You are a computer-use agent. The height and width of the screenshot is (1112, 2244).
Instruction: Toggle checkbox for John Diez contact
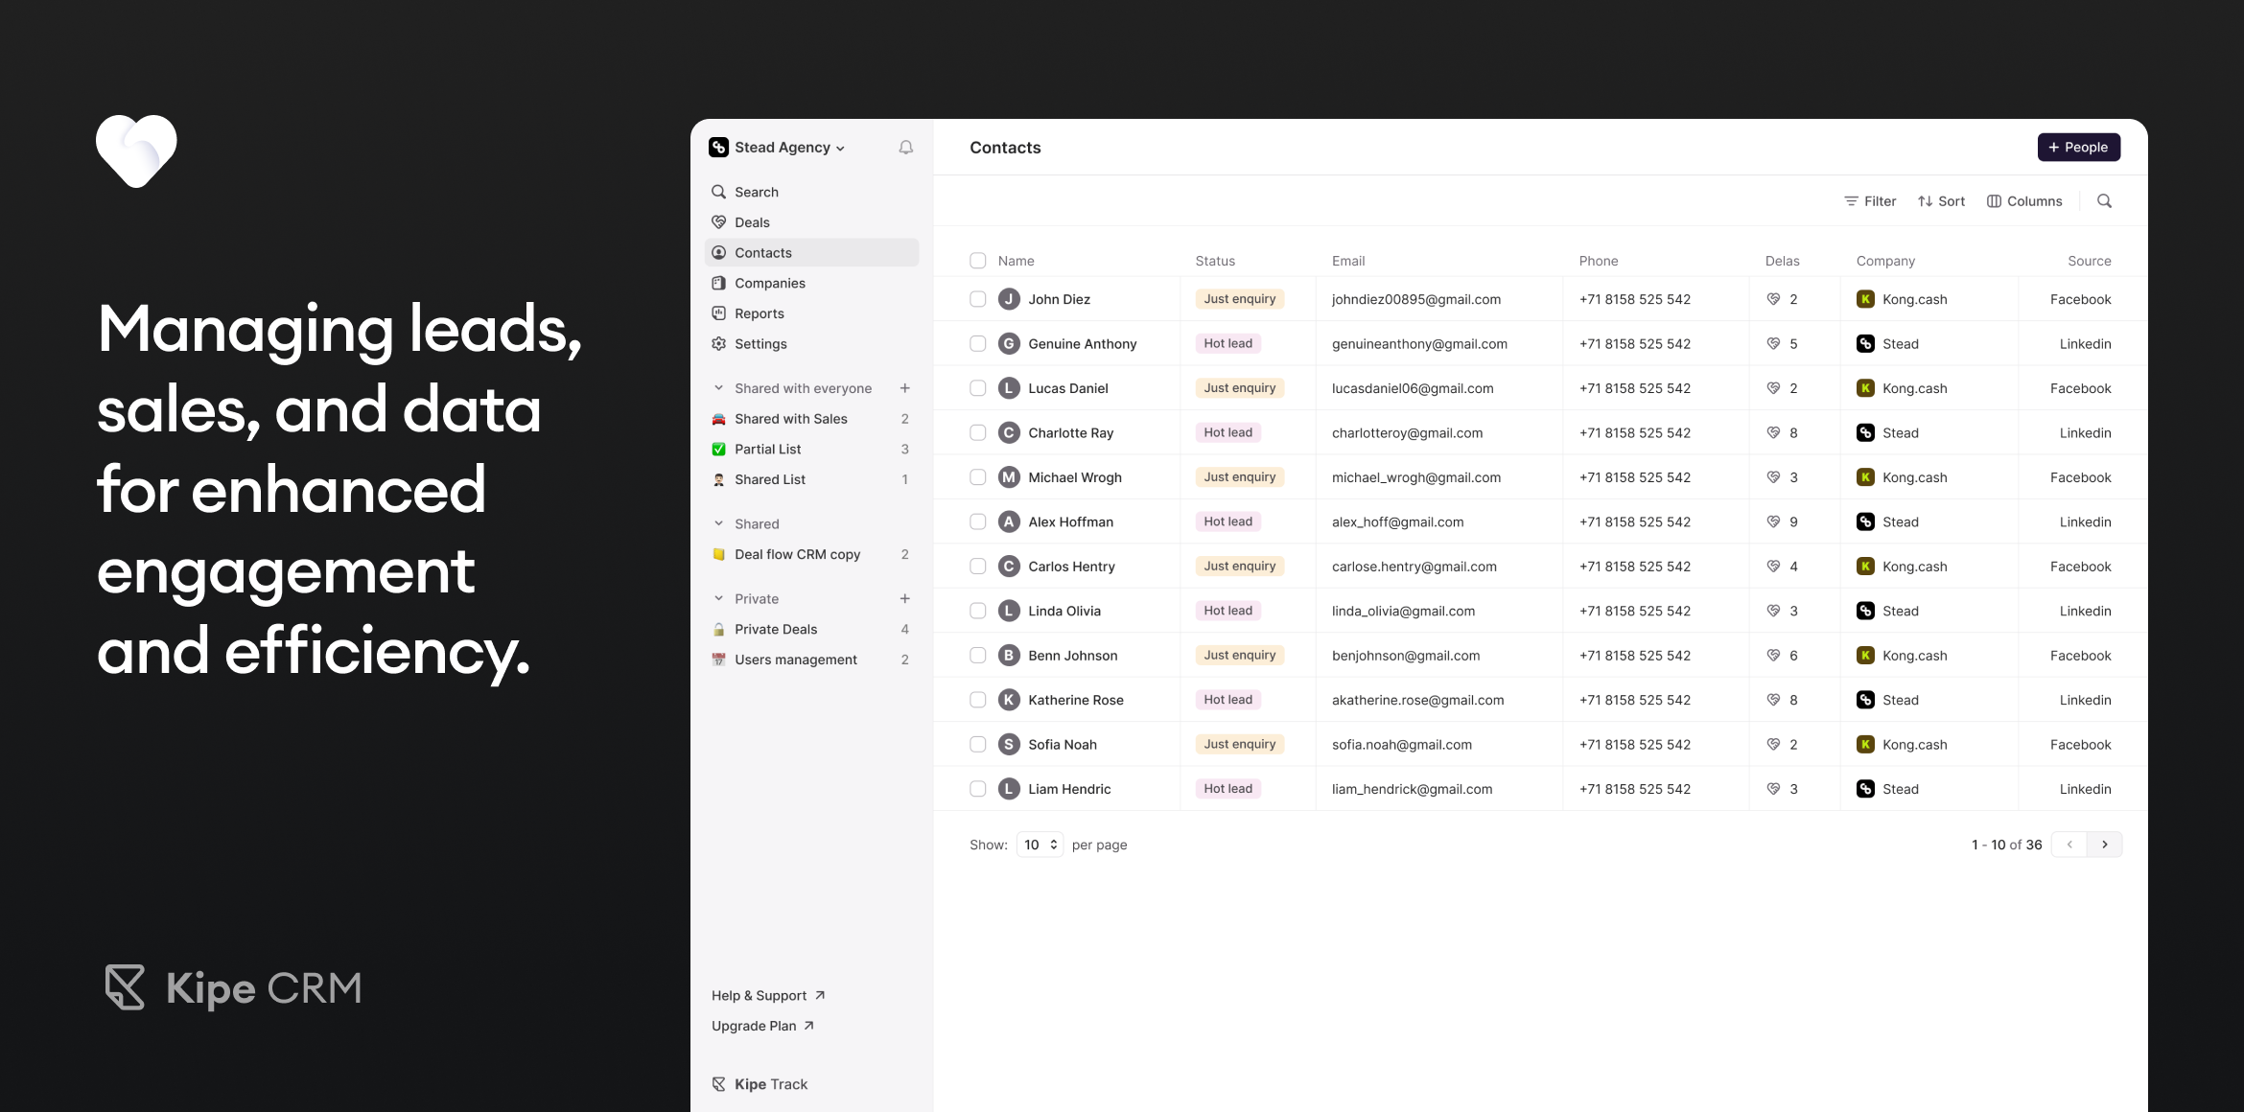tap(977, 299)
